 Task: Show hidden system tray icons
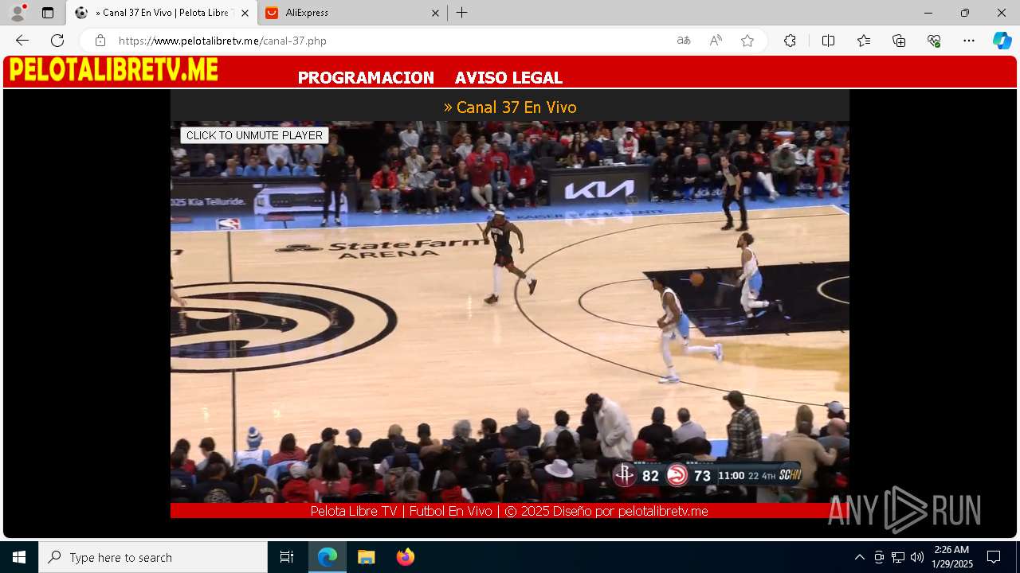click(x=859, y=557)
